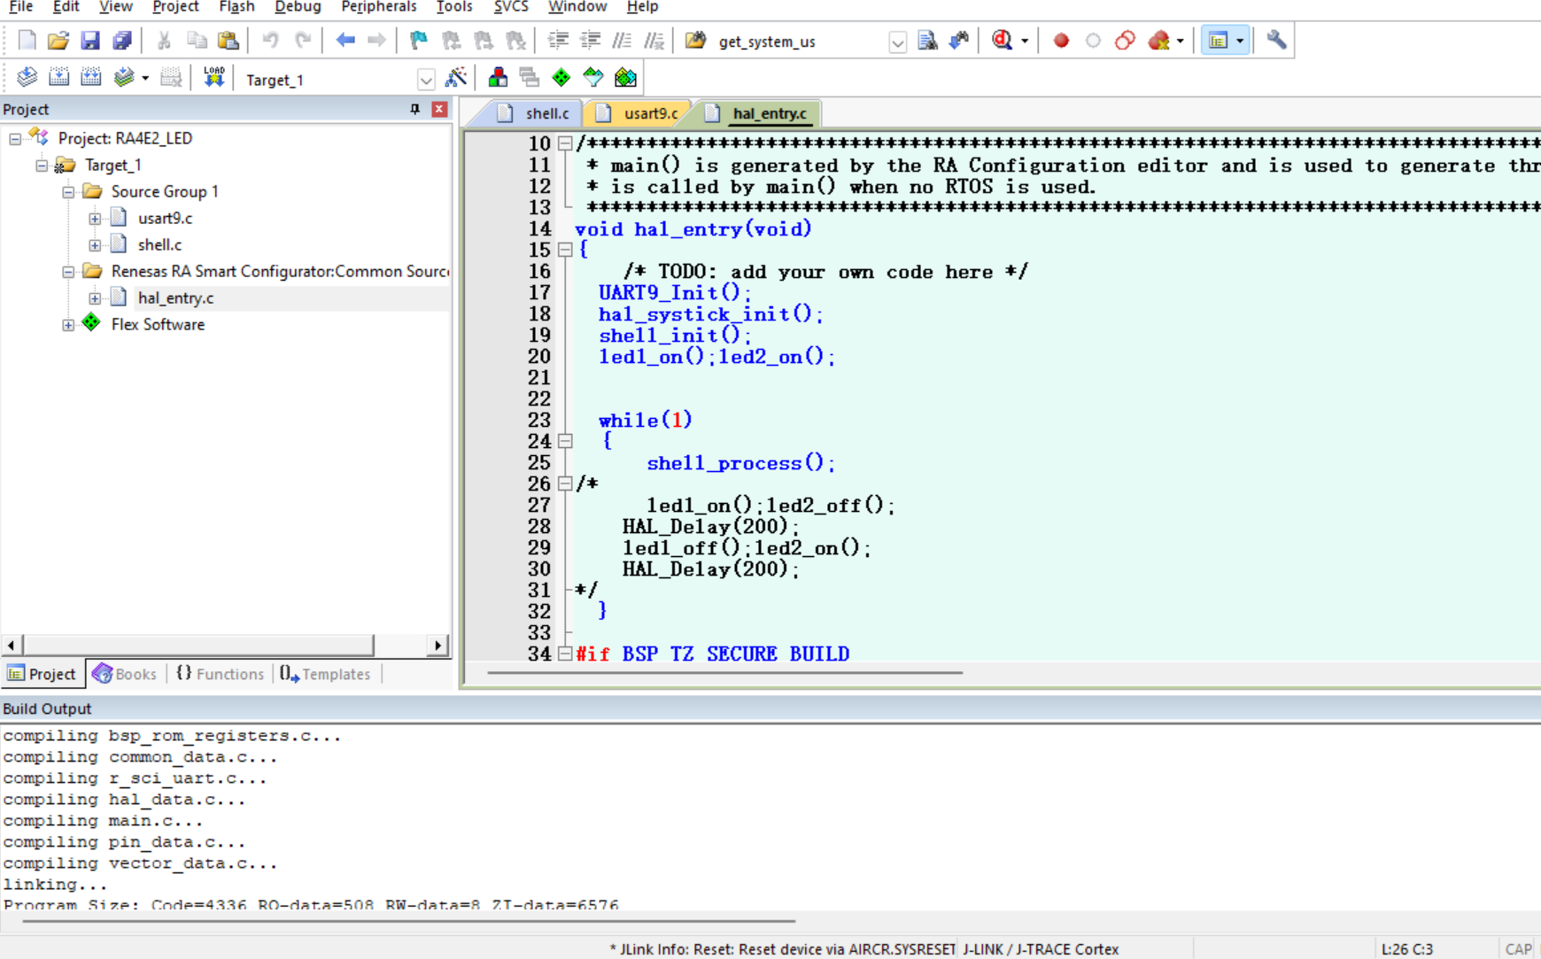The width and height of the screenshot is (1541, 959).
Task: Enable or disable the breakpoint
Action: (x=1093, y=41)
